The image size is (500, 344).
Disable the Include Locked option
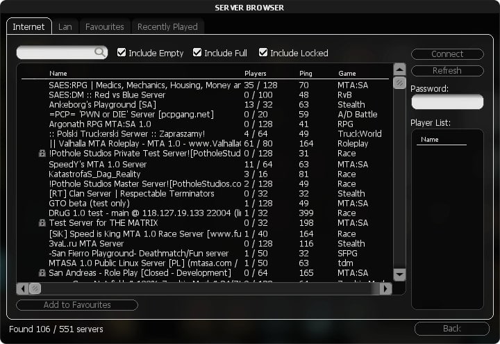pyautogui.click(x=263, y=53)
